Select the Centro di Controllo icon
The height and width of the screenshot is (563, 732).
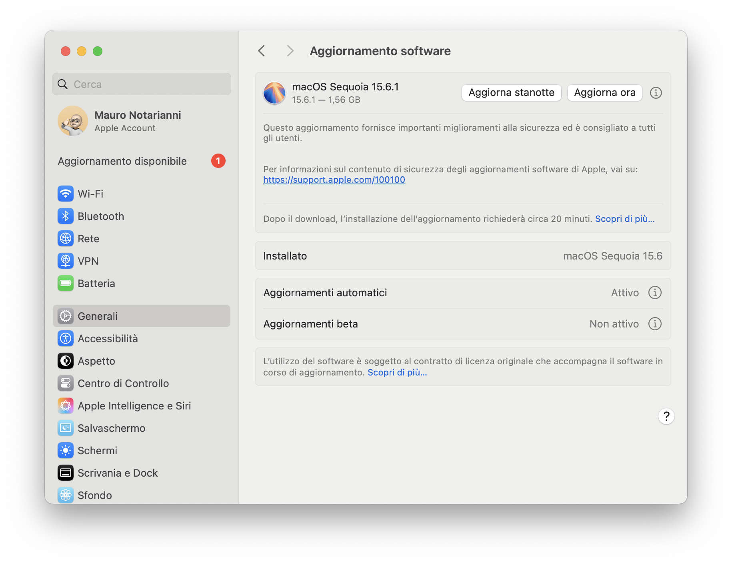point(66,383)
